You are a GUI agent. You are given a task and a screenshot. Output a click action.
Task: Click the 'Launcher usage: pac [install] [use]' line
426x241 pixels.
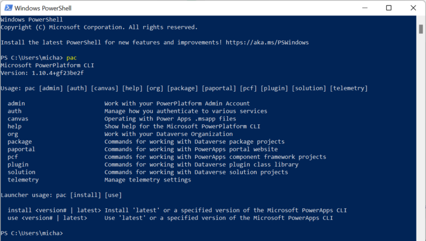(x=61, y=195)
